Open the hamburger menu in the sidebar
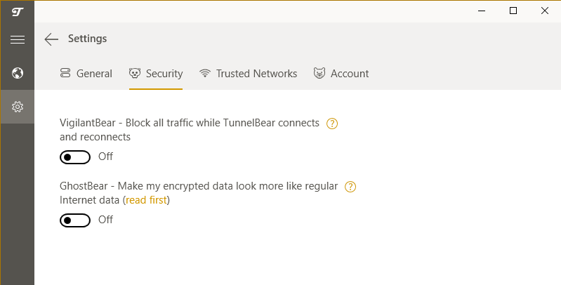This screenshot has width=561, height=285. (x=18, y=40)
